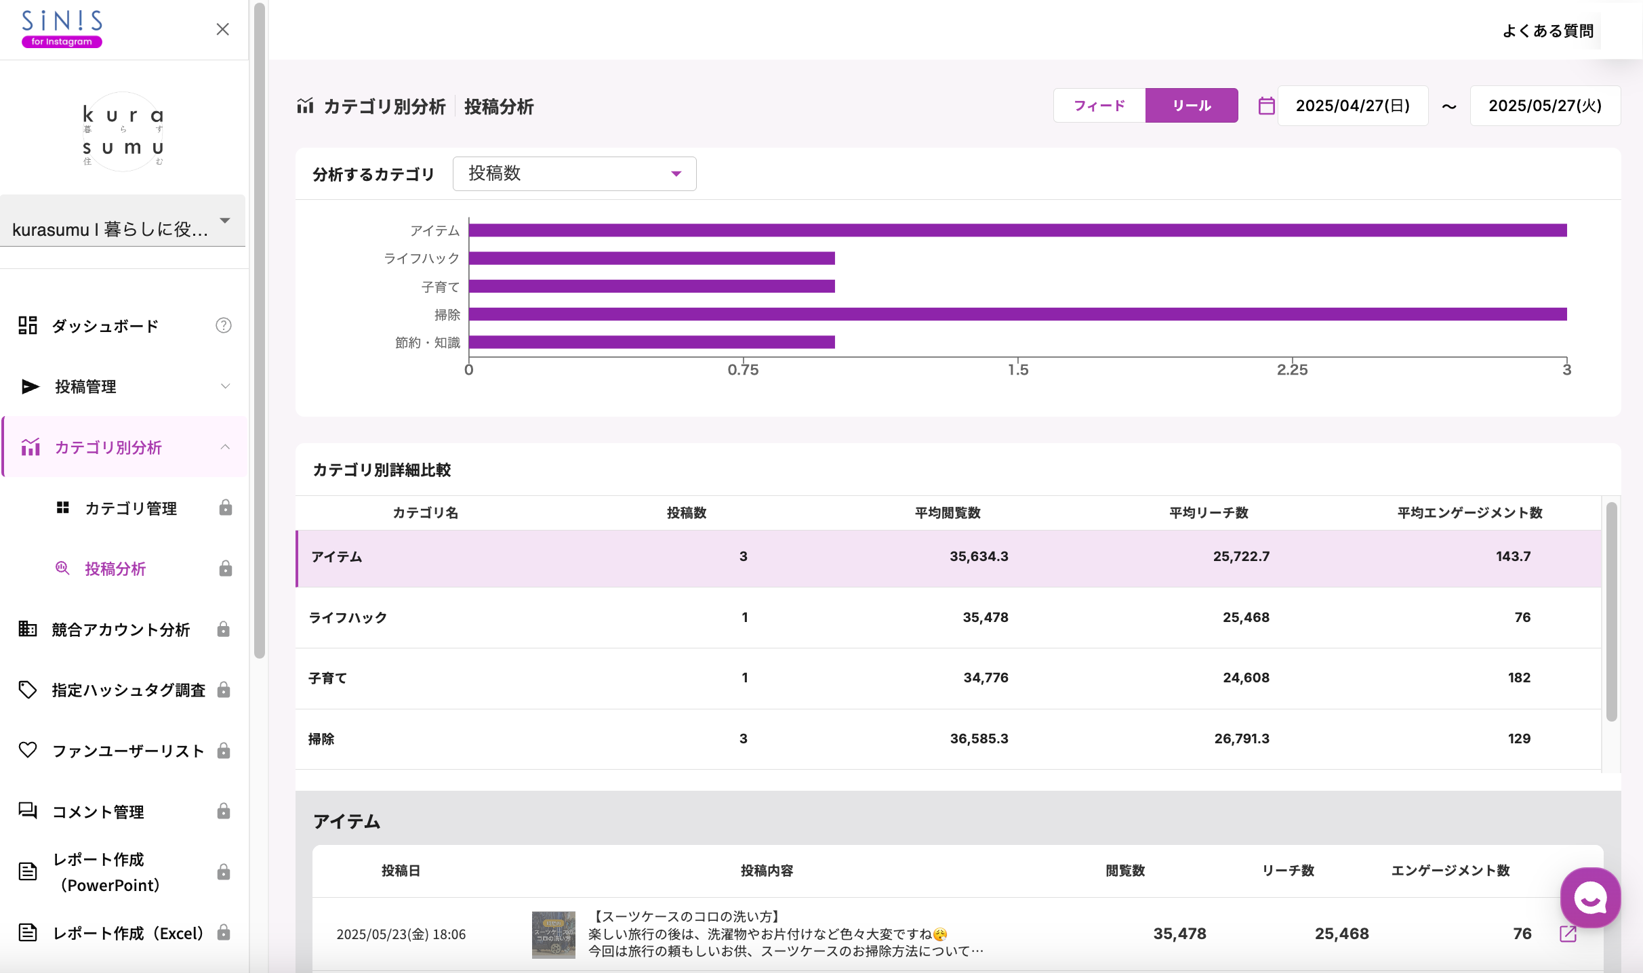The height and width of the screenshot is (973, 1643).
Task: Switch to the フィード tab
Action: [x=1098, y=105]
